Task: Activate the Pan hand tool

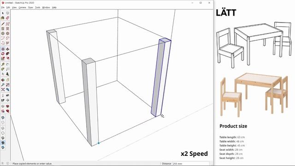Action: [x=7, y=80]
